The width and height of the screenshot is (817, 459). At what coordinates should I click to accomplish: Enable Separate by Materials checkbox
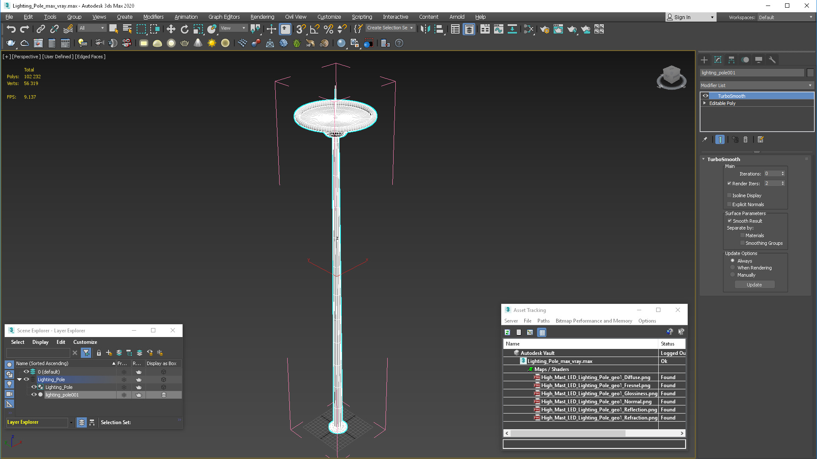click(x=743, y=235)
